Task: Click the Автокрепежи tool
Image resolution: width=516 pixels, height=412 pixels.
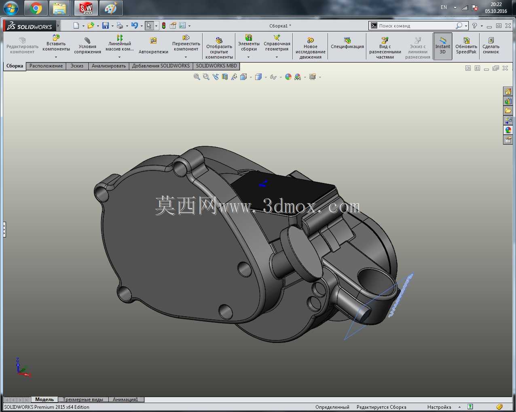Action: click(153, 46)
